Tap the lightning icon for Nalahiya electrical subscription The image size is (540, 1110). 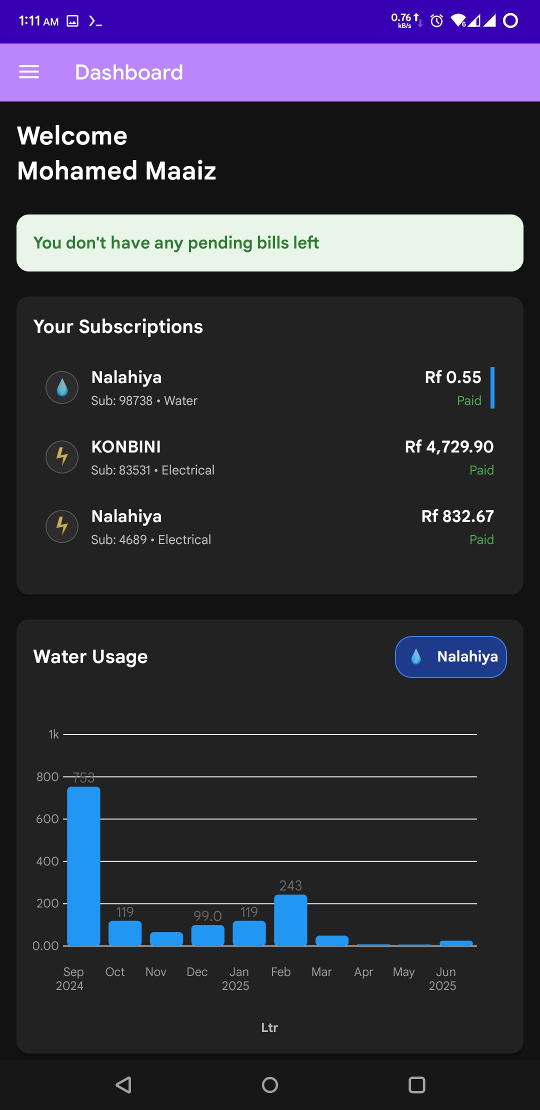point(62,526)
